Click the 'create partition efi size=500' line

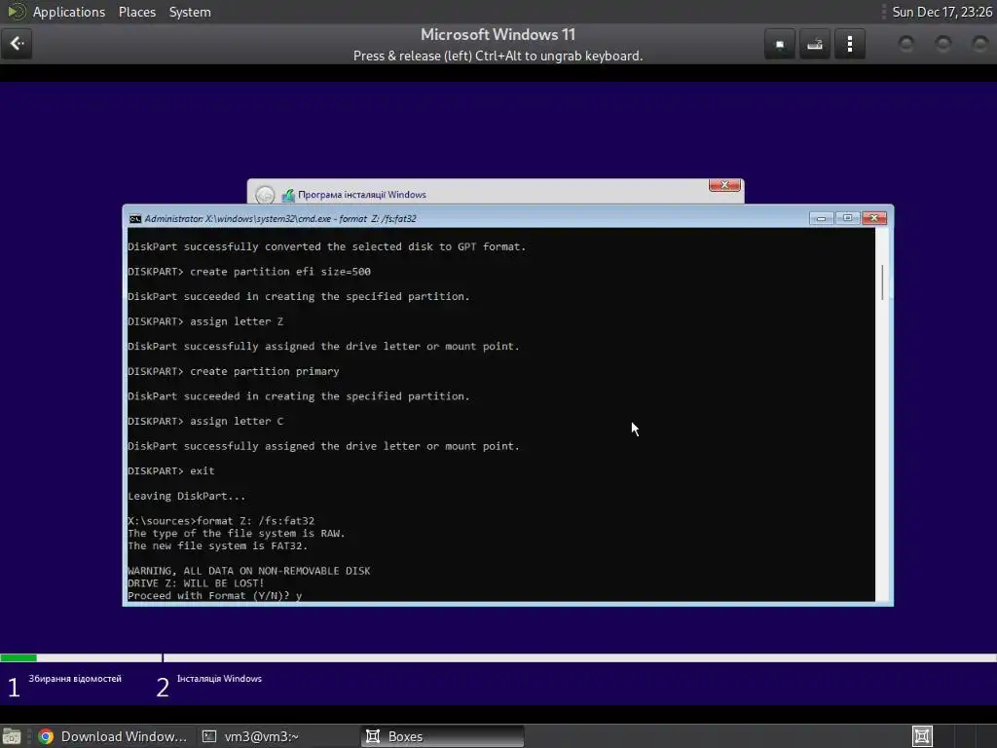[249, 272]
